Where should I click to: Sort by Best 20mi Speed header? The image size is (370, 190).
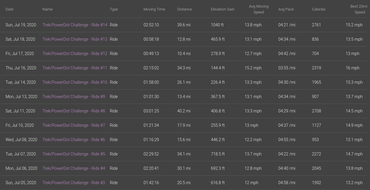coord(359,9)
